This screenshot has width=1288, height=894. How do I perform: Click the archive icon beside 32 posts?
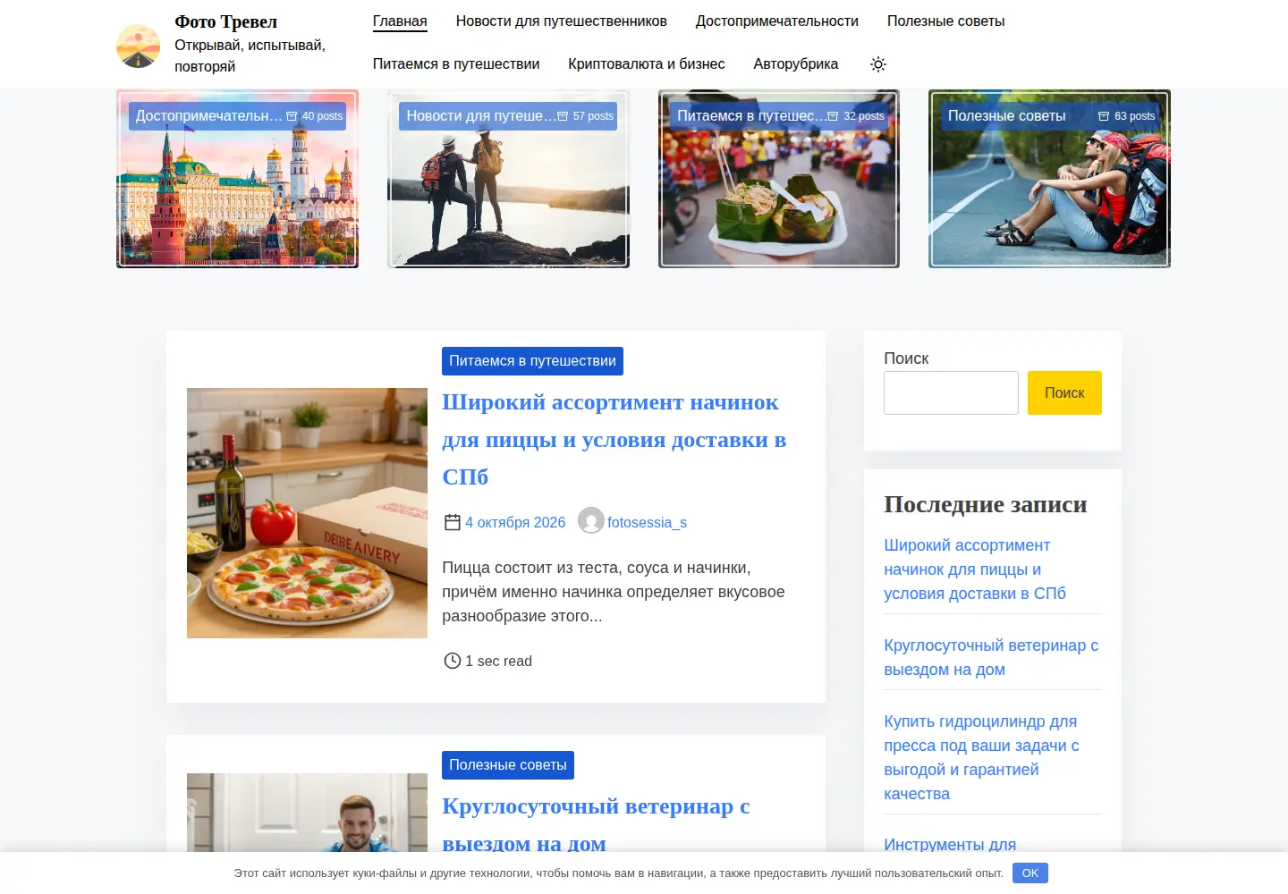pos(834,116)
